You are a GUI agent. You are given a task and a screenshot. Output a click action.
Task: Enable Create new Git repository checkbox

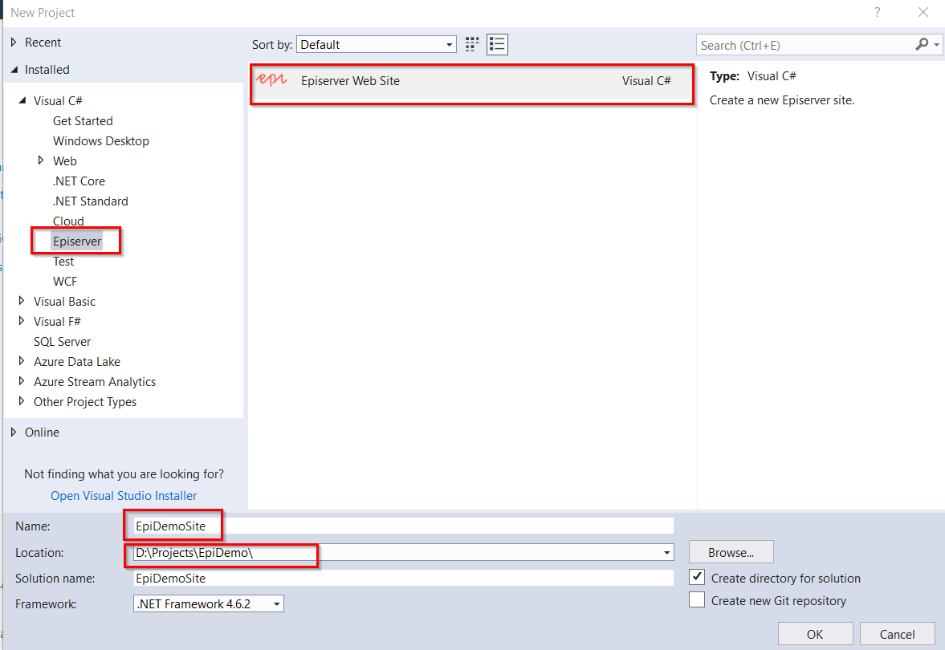(x=697, y=600)
